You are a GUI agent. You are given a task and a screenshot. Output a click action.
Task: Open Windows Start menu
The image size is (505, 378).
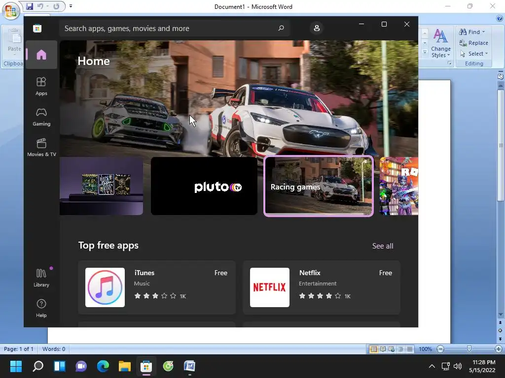click(16, 366)
